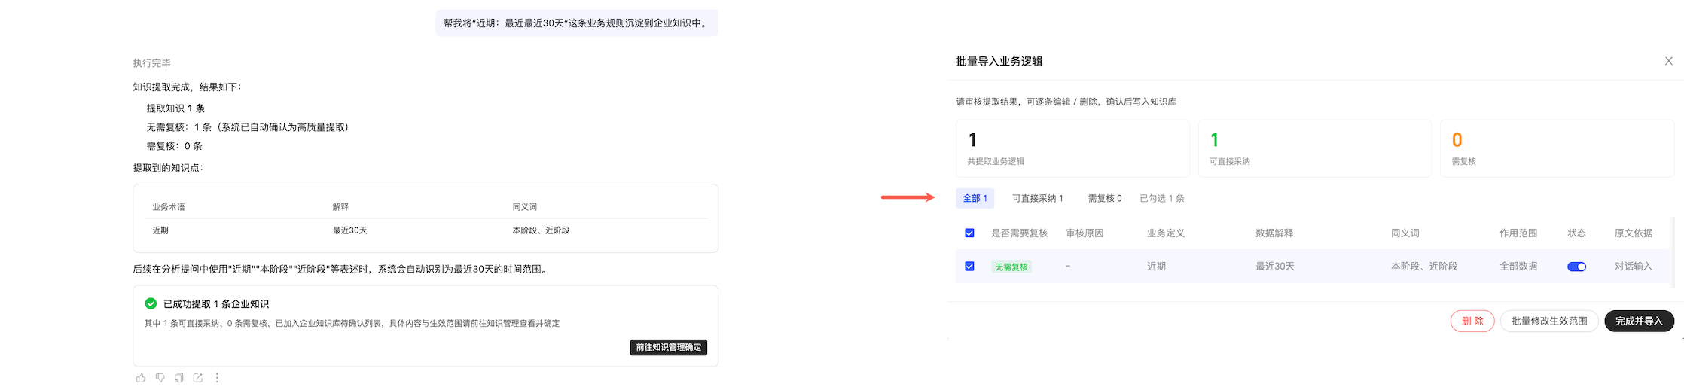Click 已成功提取 1 条企业知识 title
The image size is (1684, 387).
click(x=216, y=304)
